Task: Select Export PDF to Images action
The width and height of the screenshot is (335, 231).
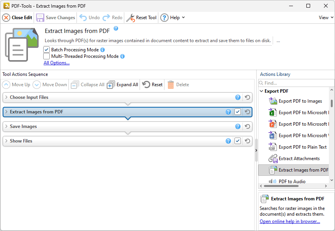Action: [295, 101]
